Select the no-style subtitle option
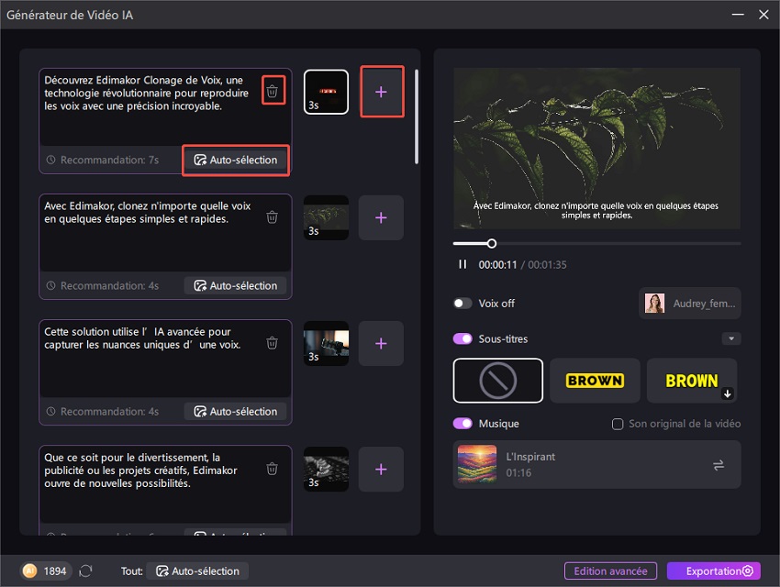780x587 pixels. pos(498,381)
